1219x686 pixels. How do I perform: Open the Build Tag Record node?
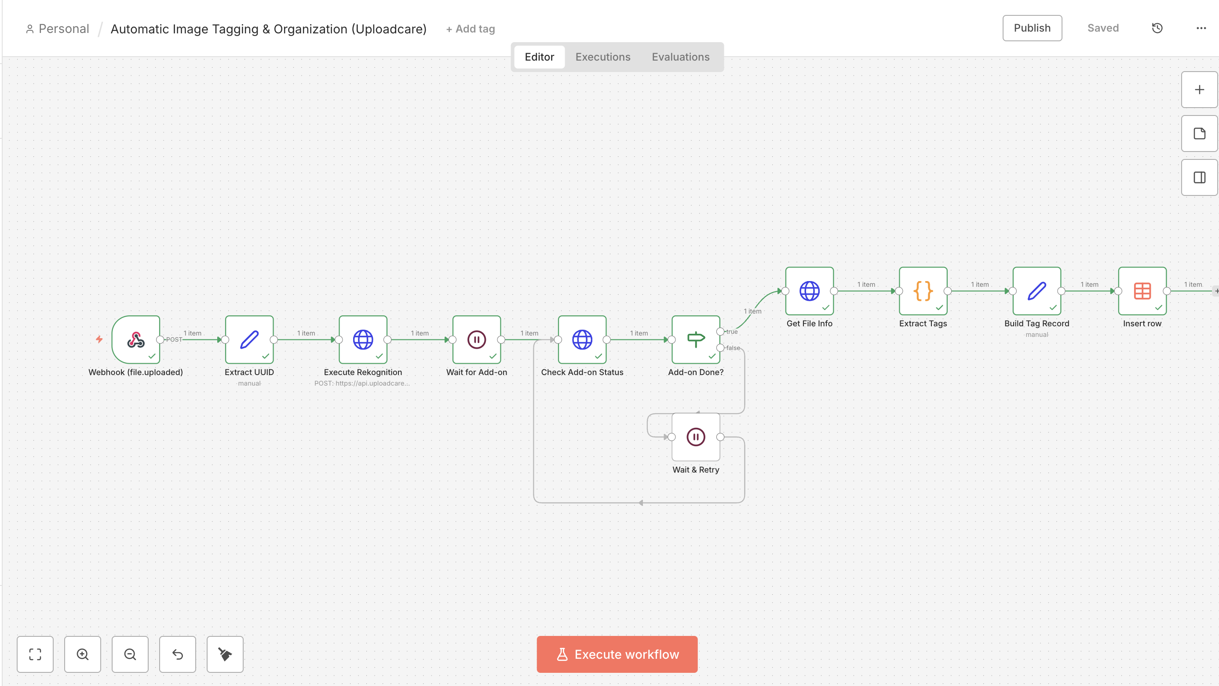coord(1037,291)
